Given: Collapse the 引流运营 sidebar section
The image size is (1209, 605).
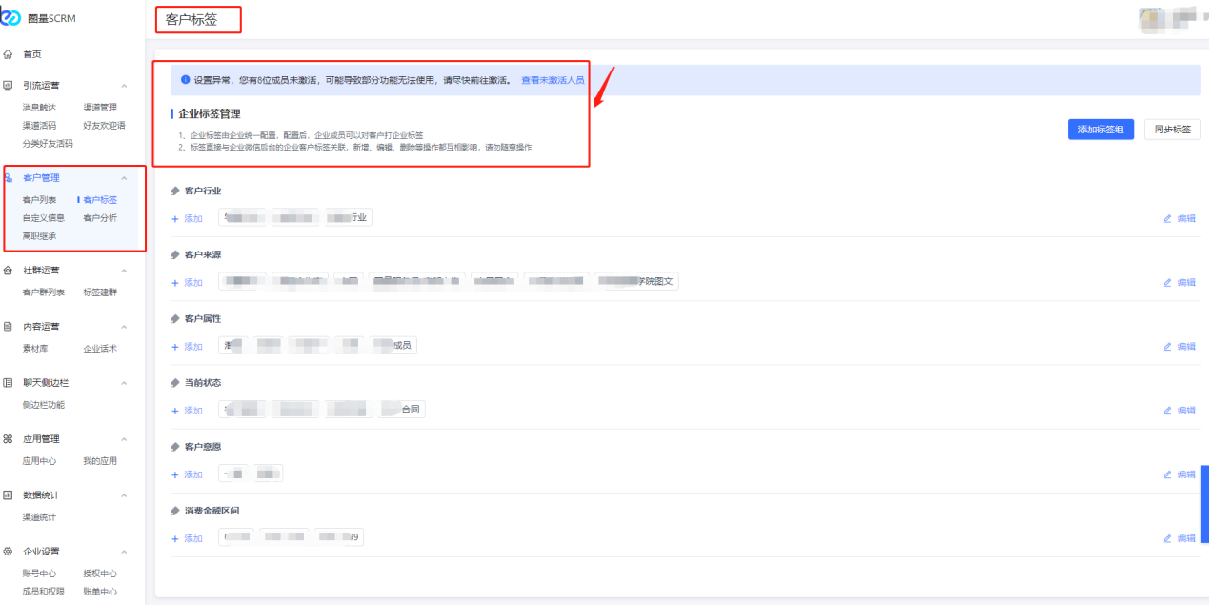Looking at the screenshot, I should [124, 85].
